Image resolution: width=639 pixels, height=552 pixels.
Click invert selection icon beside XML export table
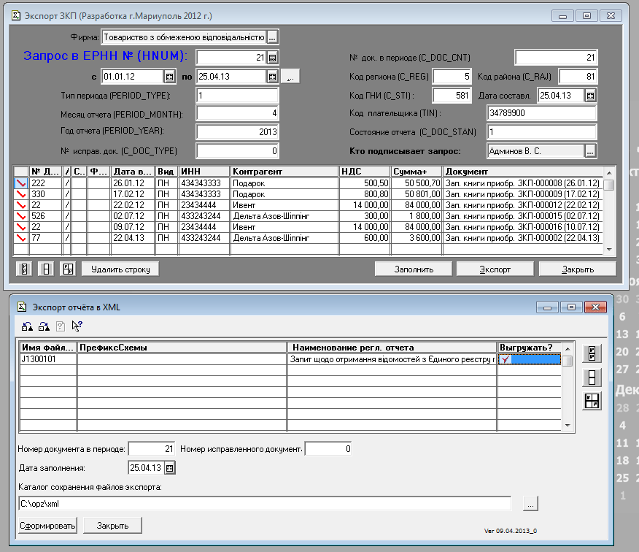pyautogui.click(x=592, y=401)
